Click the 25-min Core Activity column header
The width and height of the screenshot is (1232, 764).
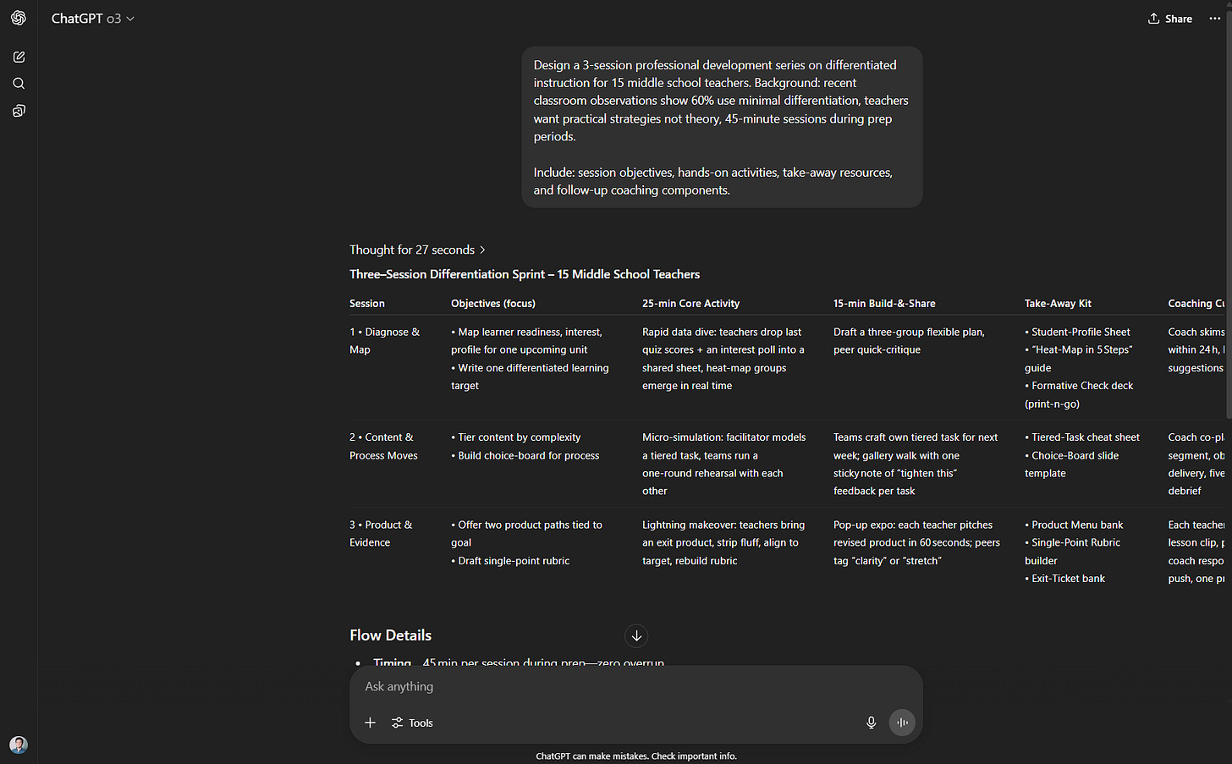(690, 303)
